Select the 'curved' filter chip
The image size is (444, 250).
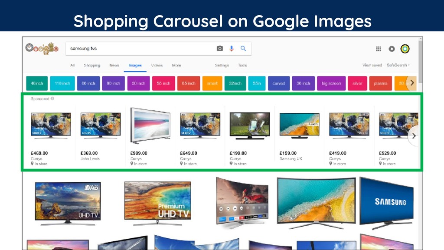point(279,83)
